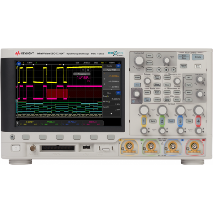
Task: Toggle the FFT key
Action: [189, 77]
